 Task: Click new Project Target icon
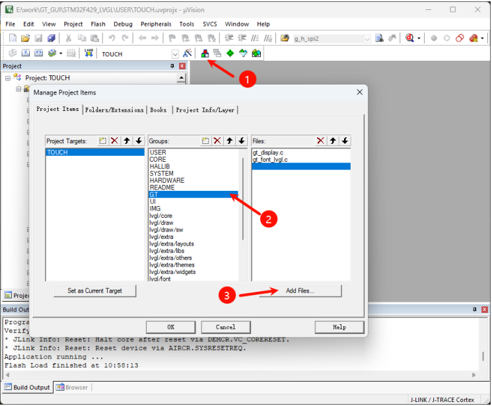coord(102,141)
